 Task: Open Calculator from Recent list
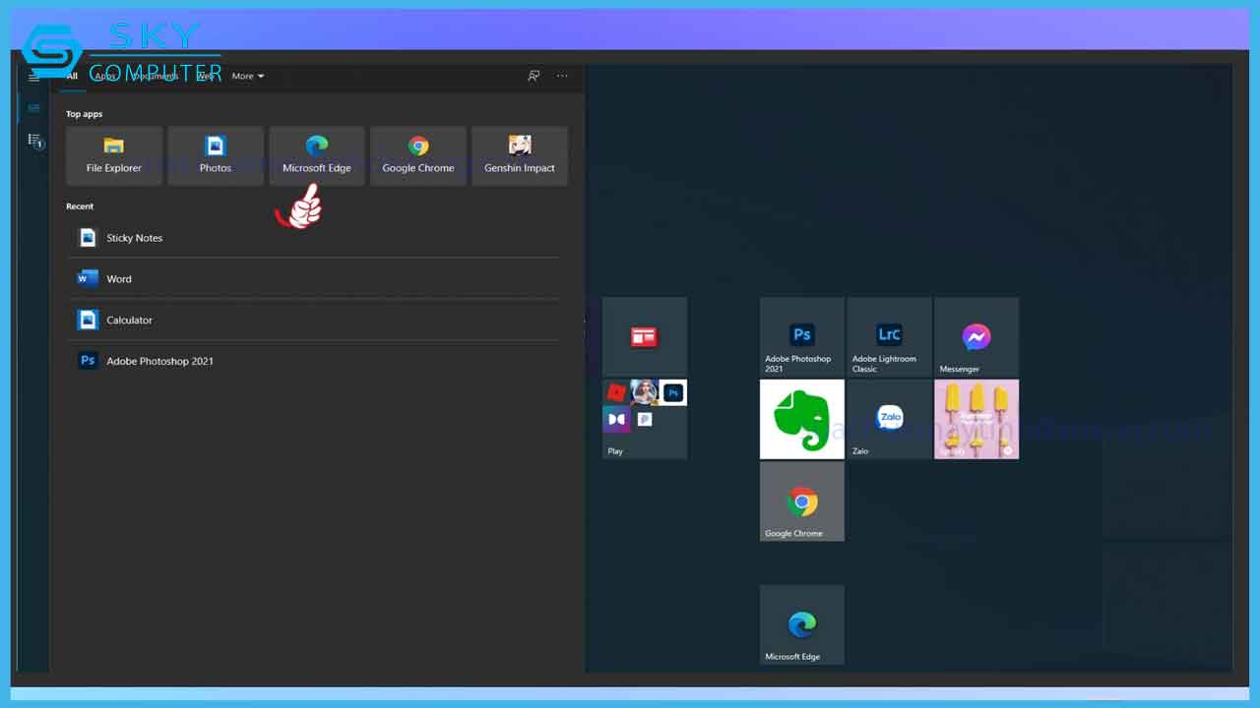pyautogui.click(x=313, y=321)
